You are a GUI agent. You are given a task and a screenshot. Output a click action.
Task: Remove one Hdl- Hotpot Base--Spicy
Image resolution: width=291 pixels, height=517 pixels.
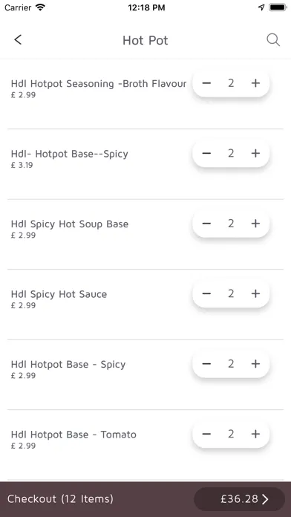click(x=206, y=153)
